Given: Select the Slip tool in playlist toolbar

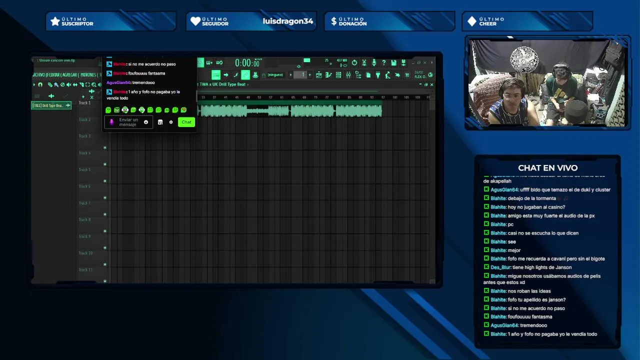Looking at the screenshot, I should click(x=75, y=84).
